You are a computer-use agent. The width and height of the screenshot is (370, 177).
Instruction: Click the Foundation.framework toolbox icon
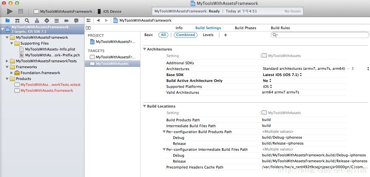click(x=17, y=73)
